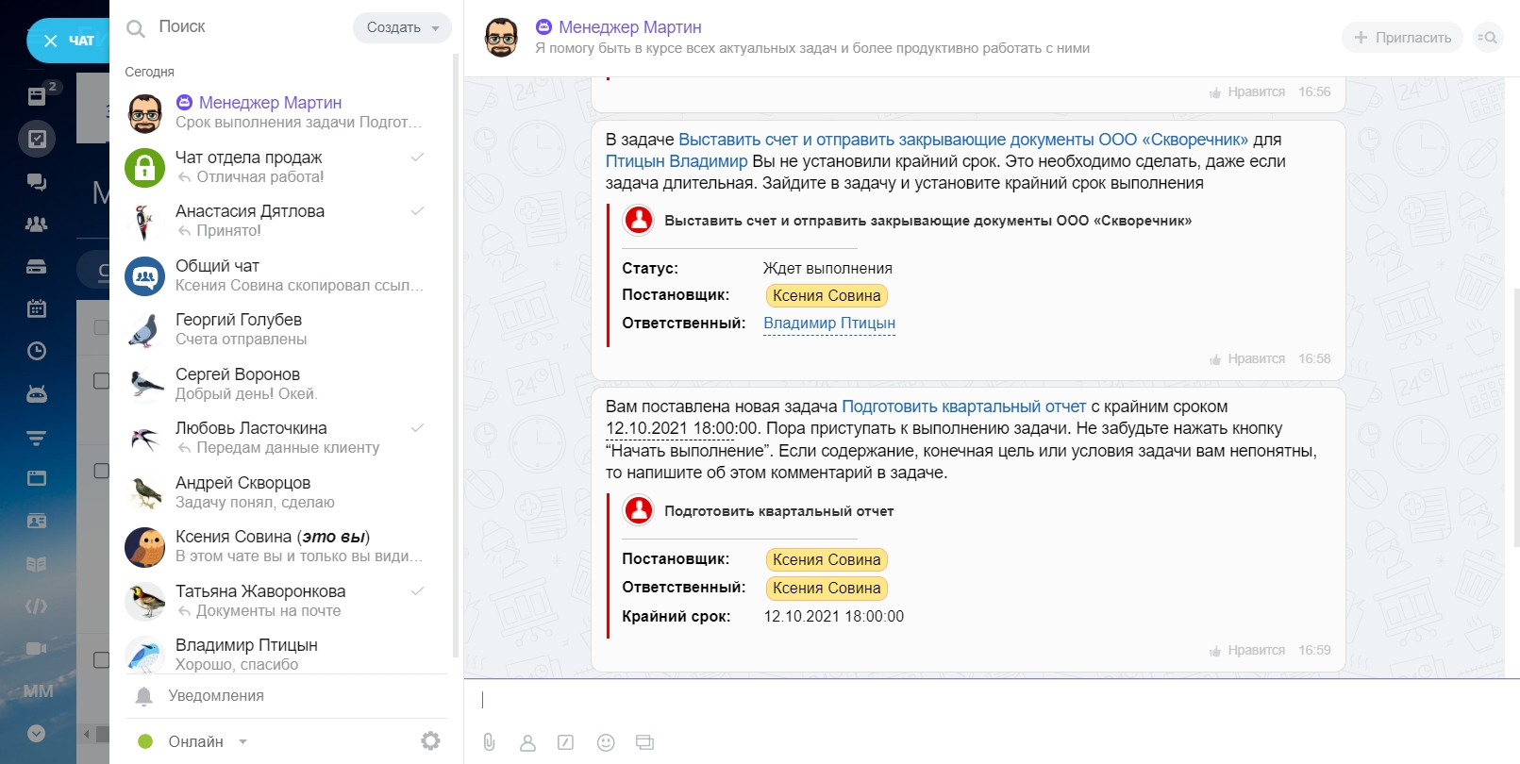Open chat settings gear icon
Image resolution: width=1520 pixels, height=764 pixels.
click(x=430, y=741)
